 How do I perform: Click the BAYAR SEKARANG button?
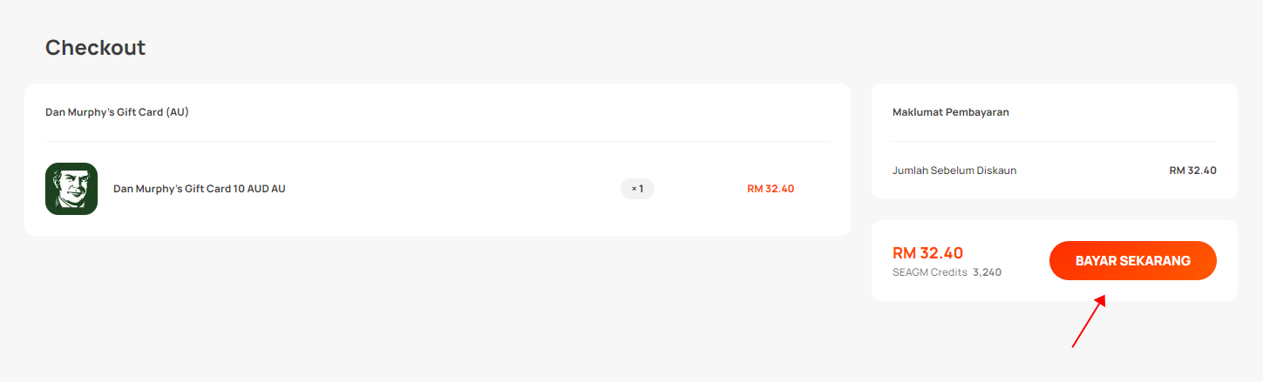[x=1132, y=261]
